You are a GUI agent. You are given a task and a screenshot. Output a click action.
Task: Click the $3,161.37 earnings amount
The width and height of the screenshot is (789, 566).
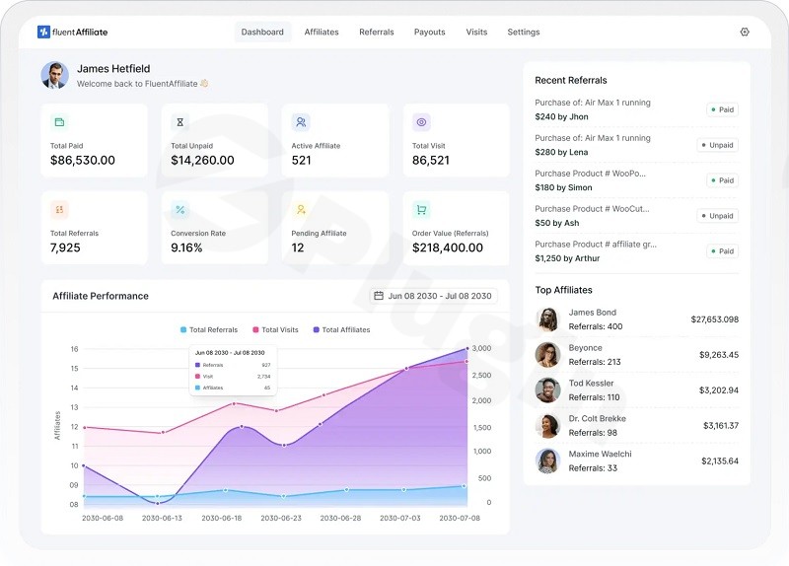pyautogui.click(x=721, y=426)
